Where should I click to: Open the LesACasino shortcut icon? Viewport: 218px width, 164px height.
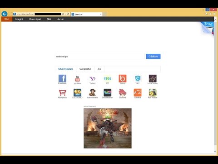tap(153, 78)
